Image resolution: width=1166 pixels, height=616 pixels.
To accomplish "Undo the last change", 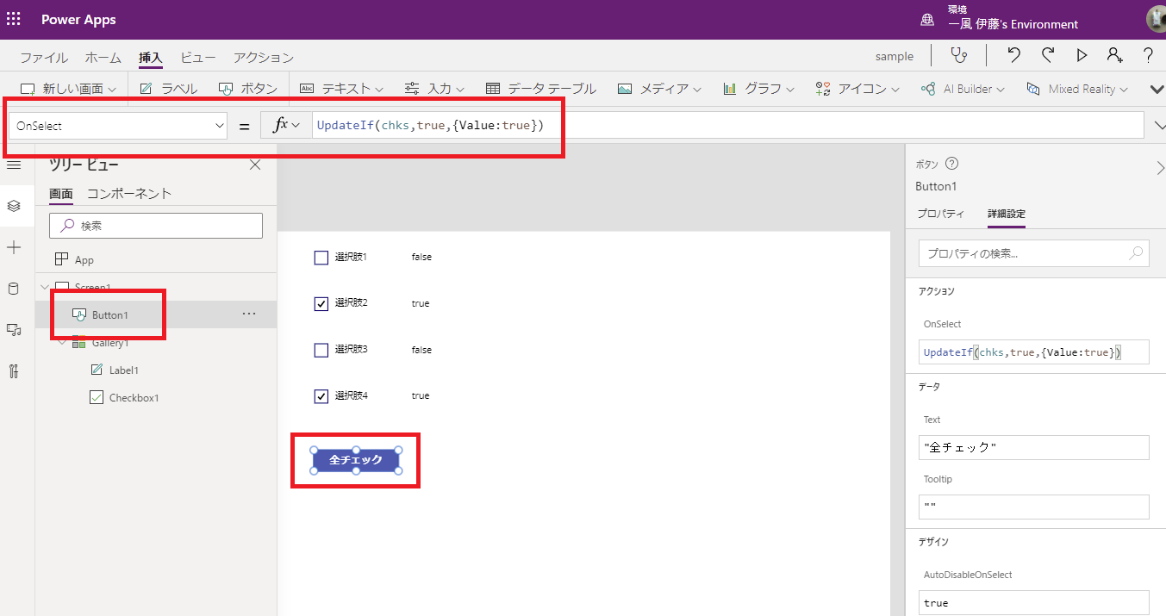I will point(1013,55).
